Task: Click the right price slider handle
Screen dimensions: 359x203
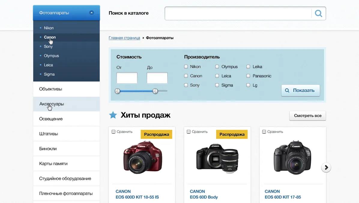Action: [x=155, y=91]
